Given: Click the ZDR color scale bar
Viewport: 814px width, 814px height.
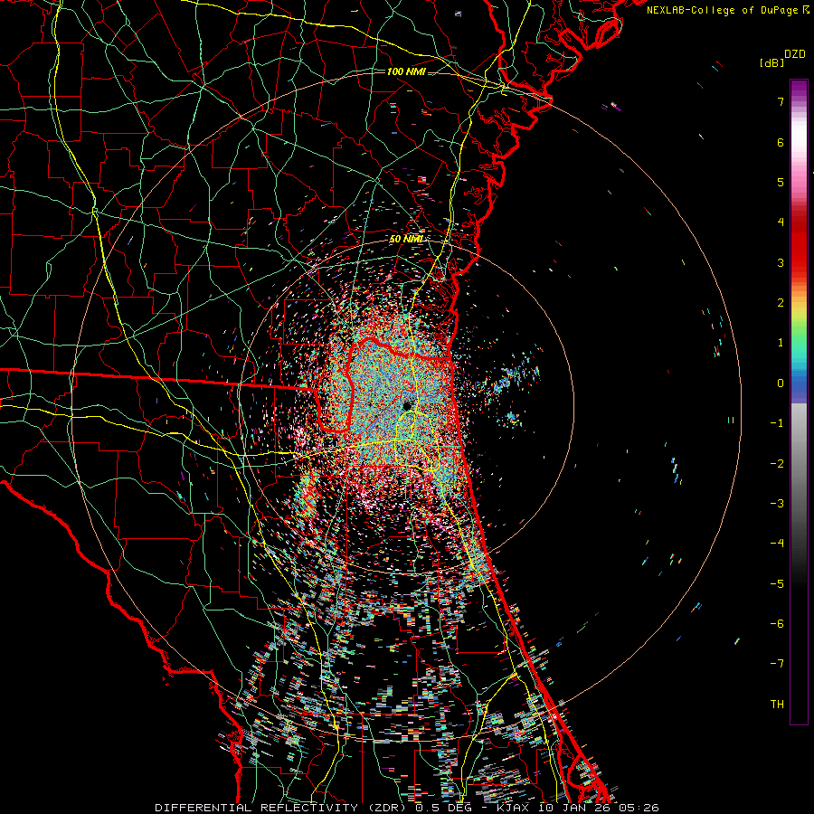Looking at the screenshot, I should 799,402.
